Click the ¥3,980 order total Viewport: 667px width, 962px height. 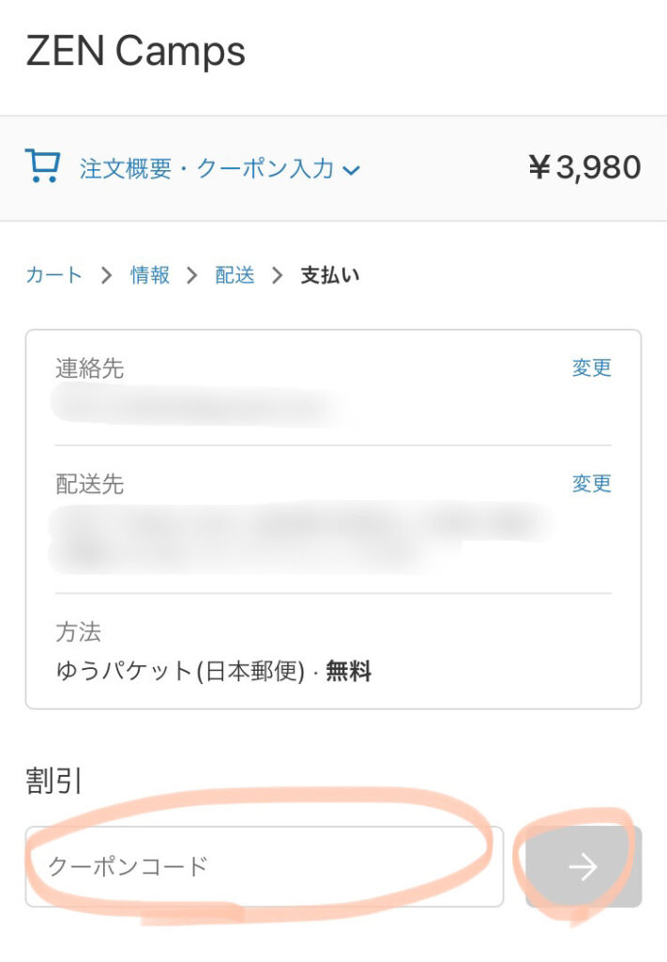click(x=584, y=167)
